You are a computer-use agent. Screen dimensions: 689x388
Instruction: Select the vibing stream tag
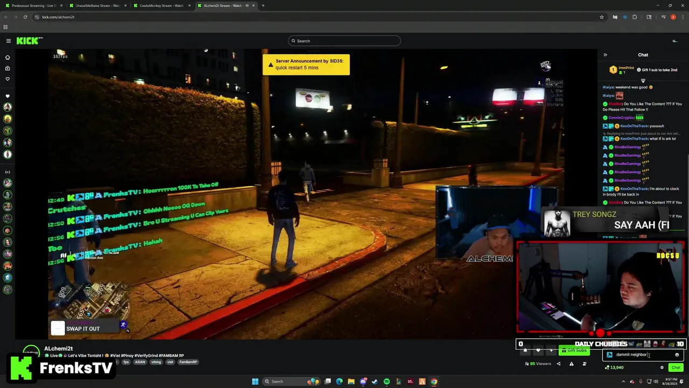156,362
